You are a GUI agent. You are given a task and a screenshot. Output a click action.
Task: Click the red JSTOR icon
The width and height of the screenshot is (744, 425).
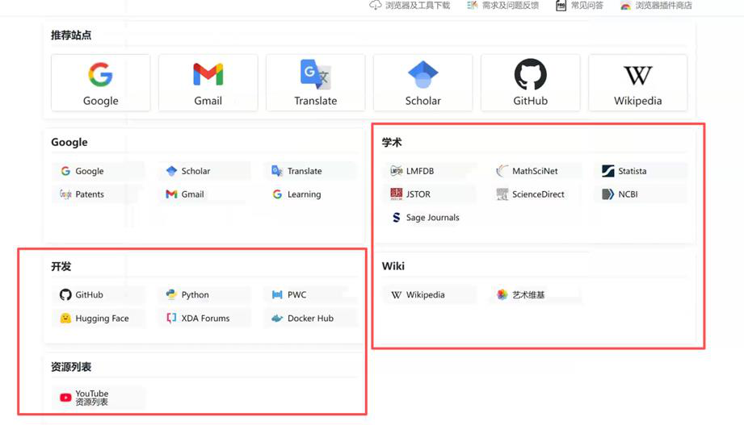396,194
